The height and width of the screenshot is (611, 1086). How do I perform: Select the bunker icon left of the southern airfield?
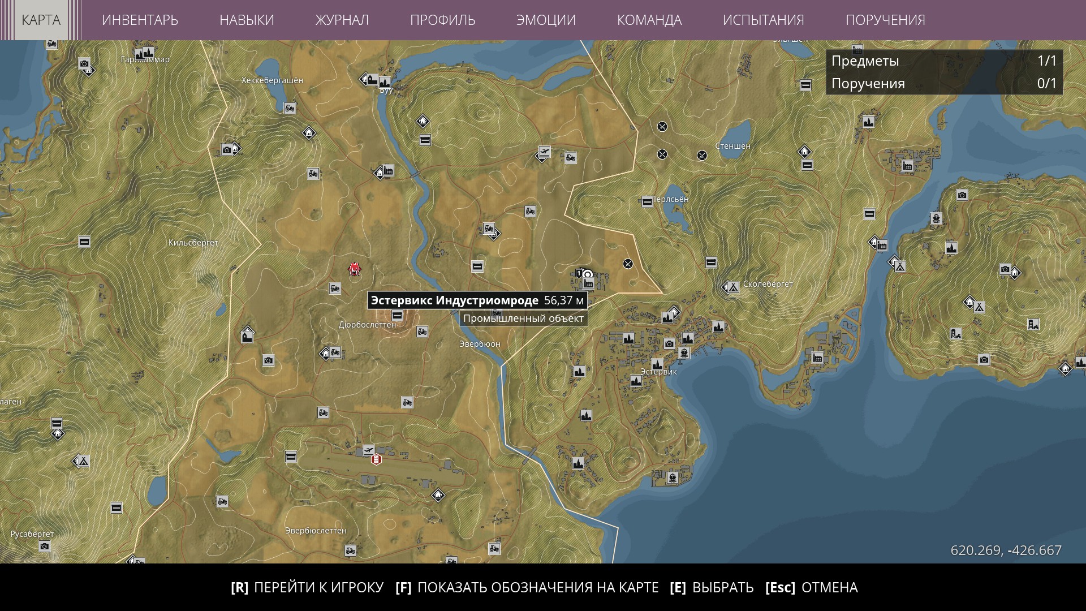(x=291, y=456)
